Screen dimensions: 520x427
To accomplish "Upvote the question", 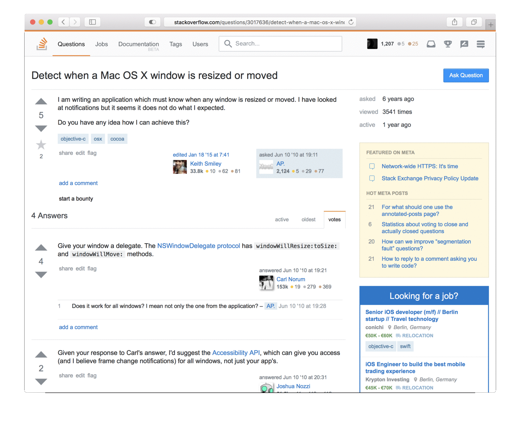I will (x=41, y=101).
